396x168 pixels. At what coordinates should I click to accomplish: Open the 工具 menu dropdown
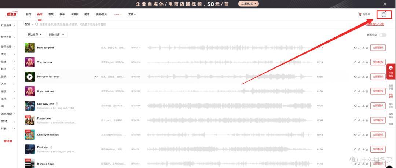[132, 14]
